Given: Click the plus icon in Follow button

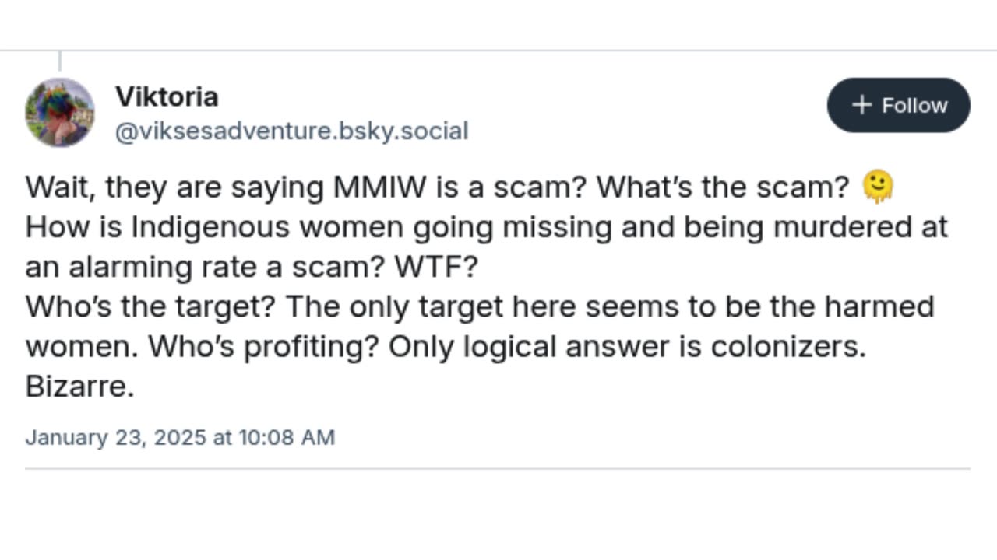Looking at the screenshot, I should 861,105.
